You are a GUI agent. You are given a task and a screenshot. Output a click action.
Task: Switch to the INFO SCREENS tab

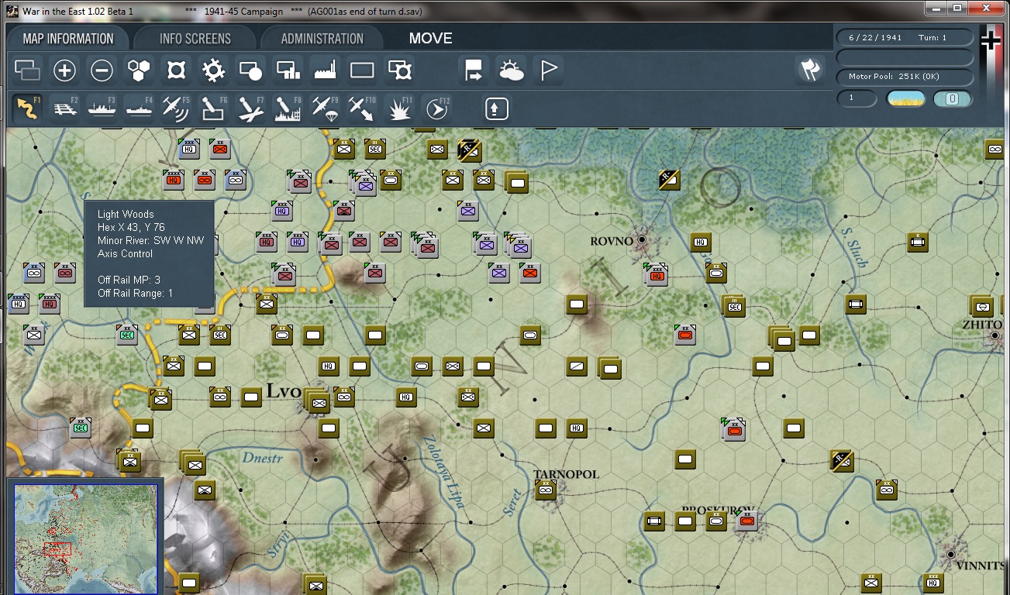click(195, 39)
